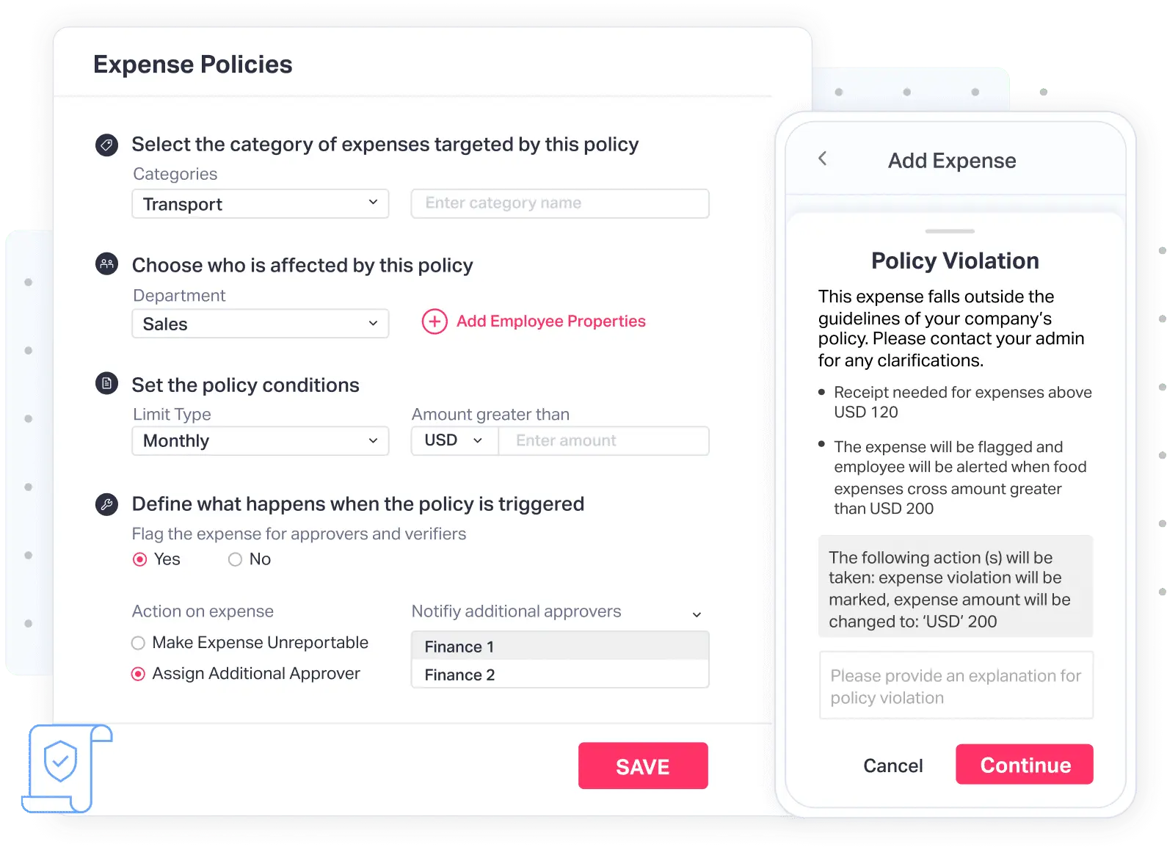Click the people icon beside affected policy heading
Viewport: 1167px width, 847px height.
(107, 263)
